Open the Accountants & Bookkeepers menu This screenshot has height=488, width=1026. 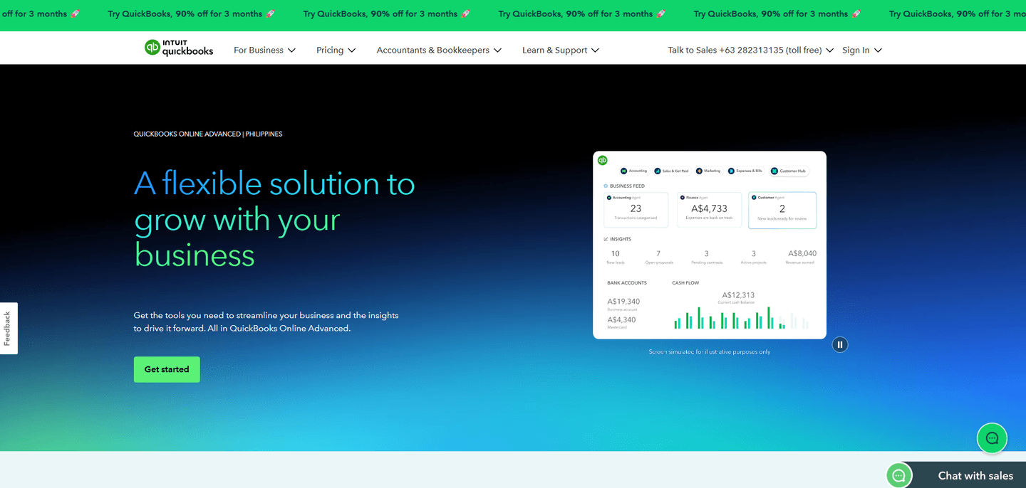pos(439,51)
